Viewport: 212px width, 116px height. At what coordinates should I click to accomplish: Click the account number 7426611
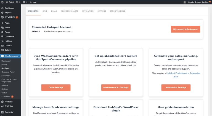pos(36,31)
